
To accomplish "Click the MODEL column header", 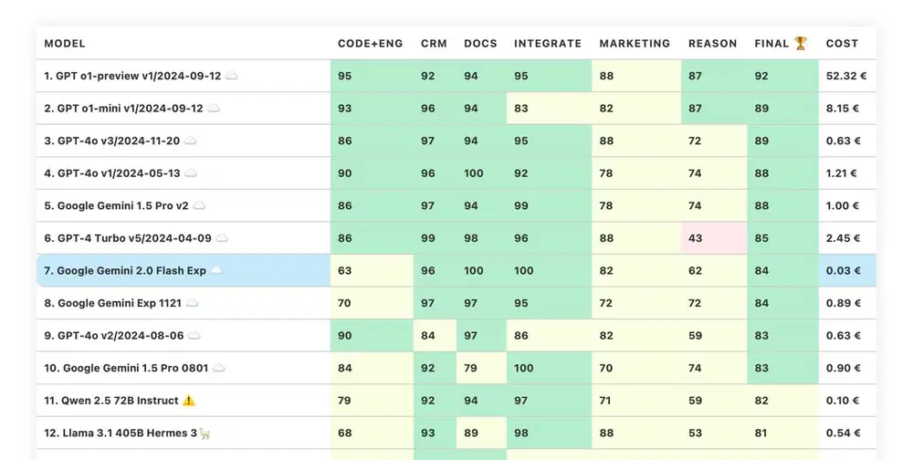I will tap(65, 43).
